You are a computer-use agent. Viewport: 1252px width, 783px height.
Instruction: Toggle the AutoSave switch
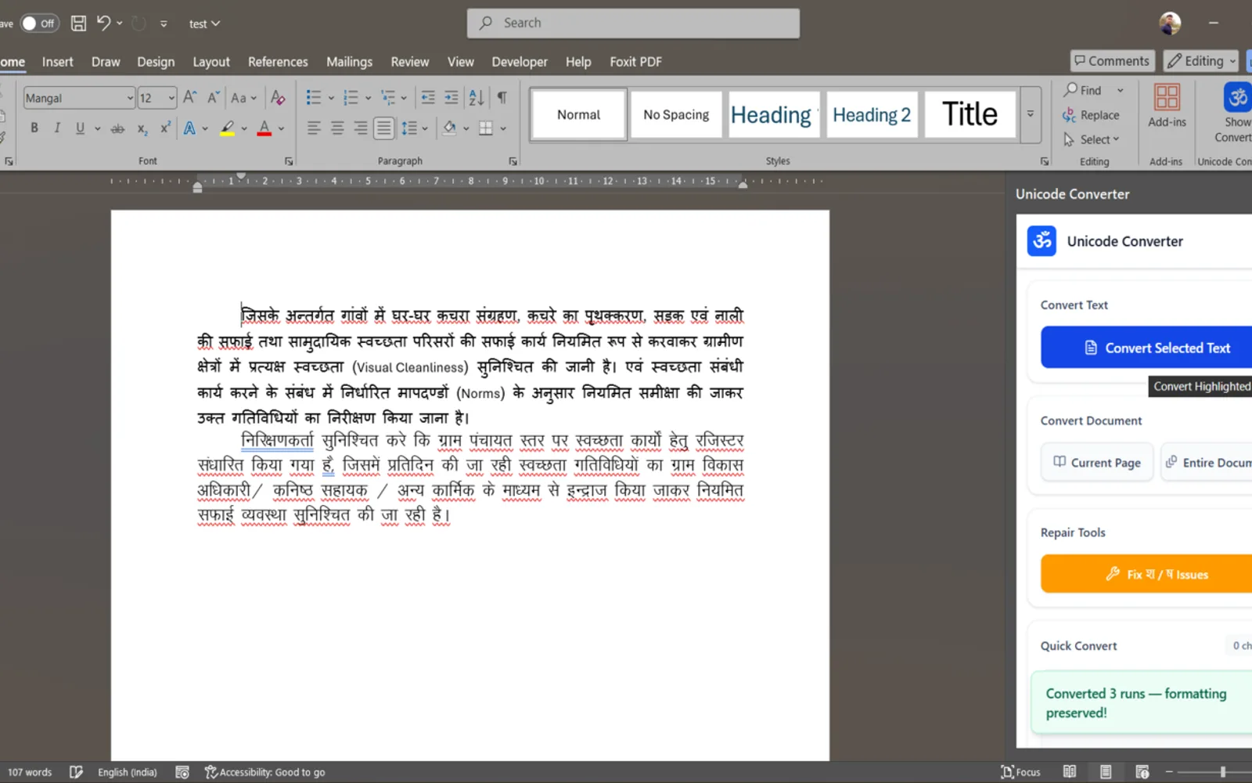pos(39,23)
